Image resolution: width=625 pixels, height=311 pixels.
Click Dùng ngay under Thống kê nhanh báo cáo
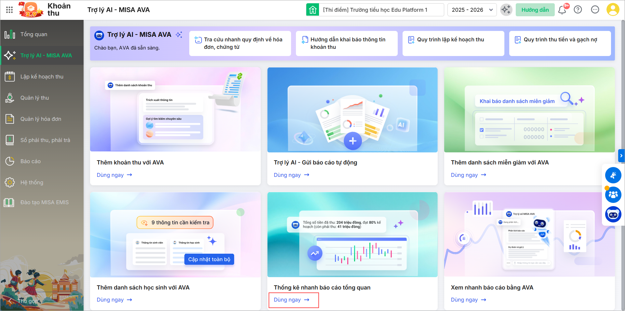[x=291, y=300]
